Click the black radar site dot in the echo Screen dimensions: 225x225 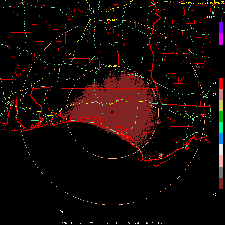(112, 112)
